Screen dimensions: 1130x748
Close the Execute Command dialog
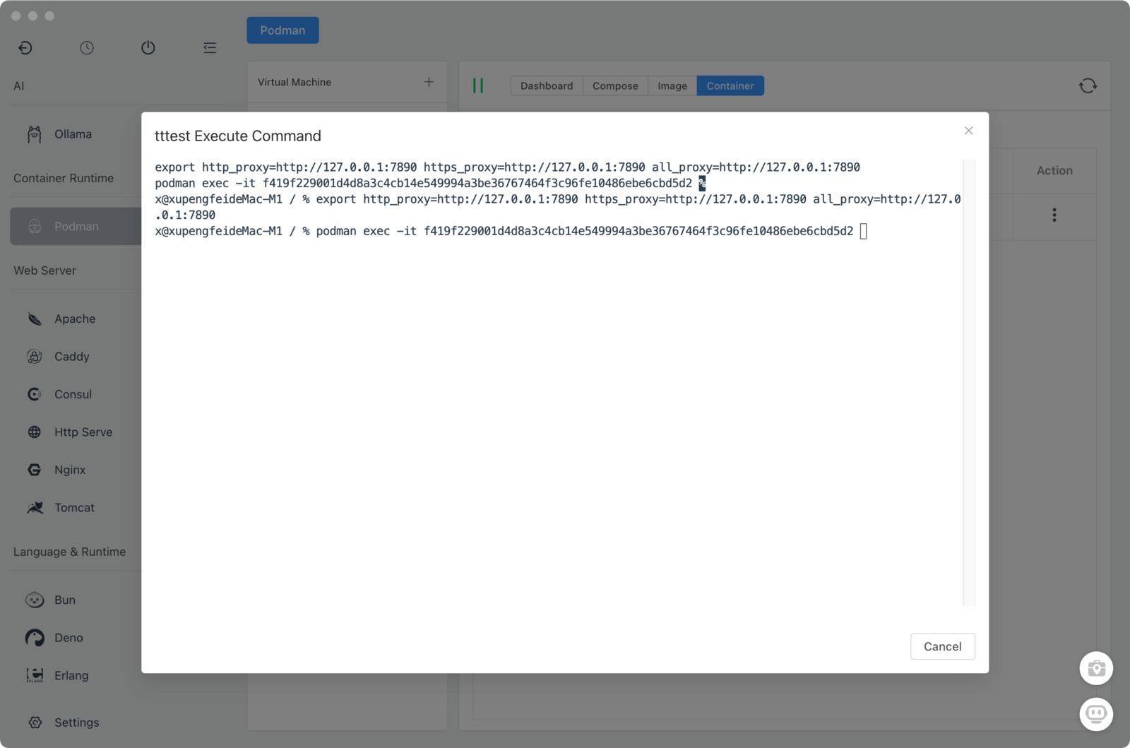click(x=968, y=131)
